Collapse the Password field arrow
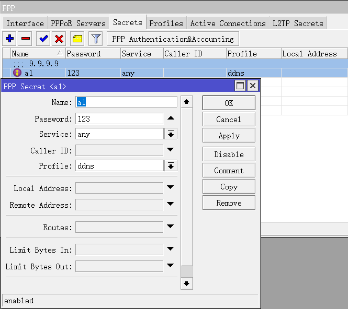The height and width of the screenshot is (309, 348). pyautogui.click(x=171, y=118)
